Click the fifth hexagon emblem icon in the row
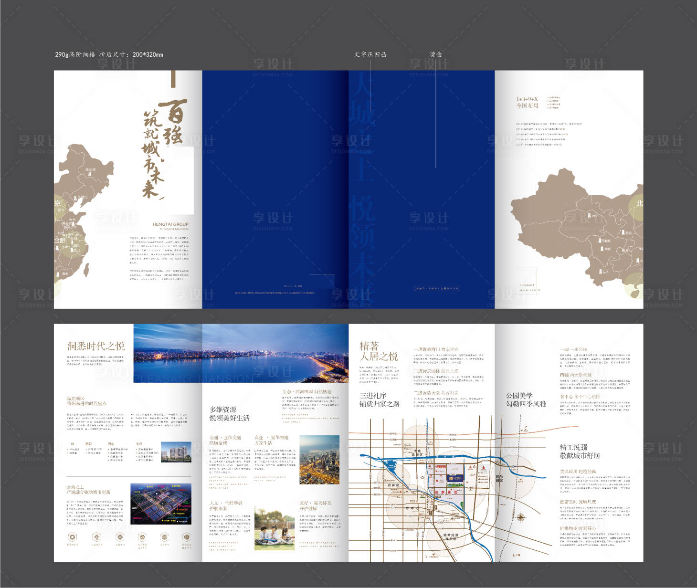 point(164,537)
